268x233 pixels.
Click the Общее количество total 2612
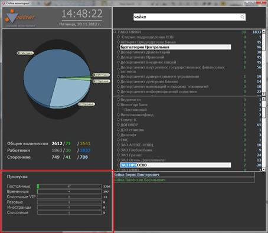point(57,143)
